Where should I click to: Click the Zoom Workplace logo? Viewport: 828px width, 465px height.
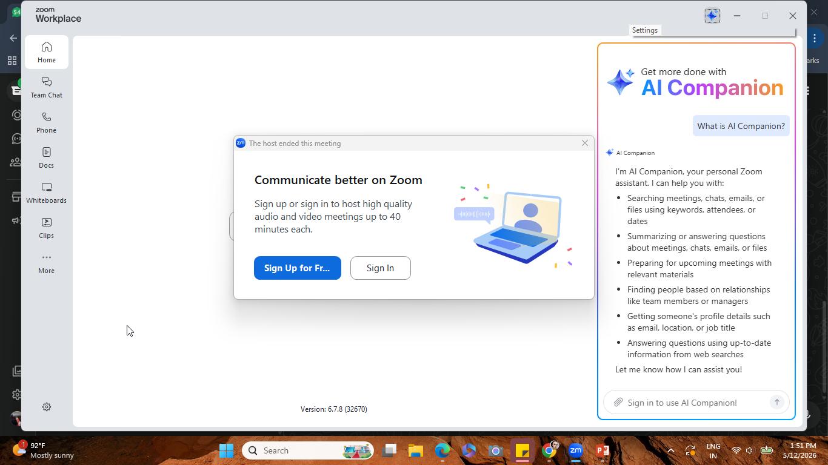(x=58, y=16)
